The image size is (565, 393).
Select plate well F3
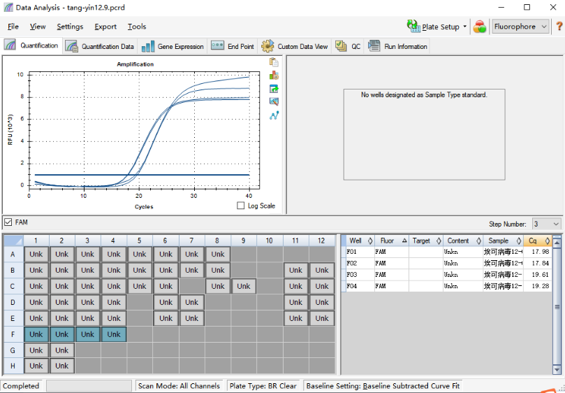click(87, 334)
